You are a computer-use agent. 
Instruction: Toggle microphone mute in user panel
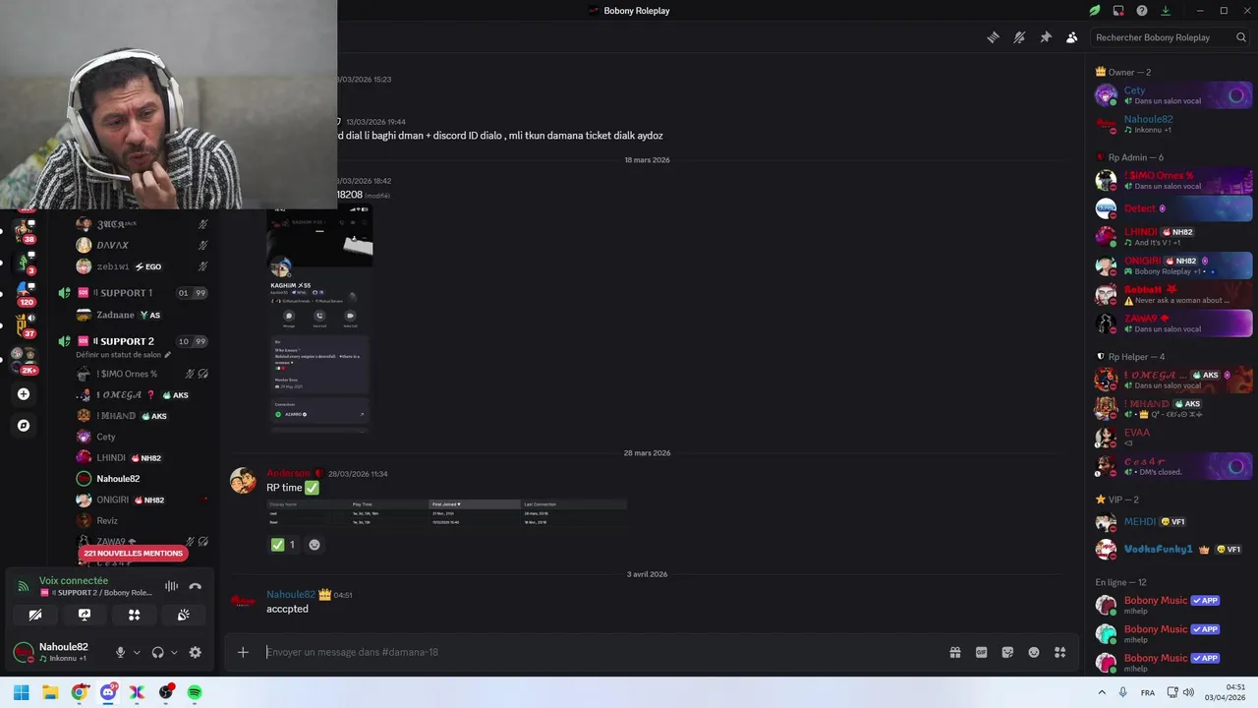(120, 652)
